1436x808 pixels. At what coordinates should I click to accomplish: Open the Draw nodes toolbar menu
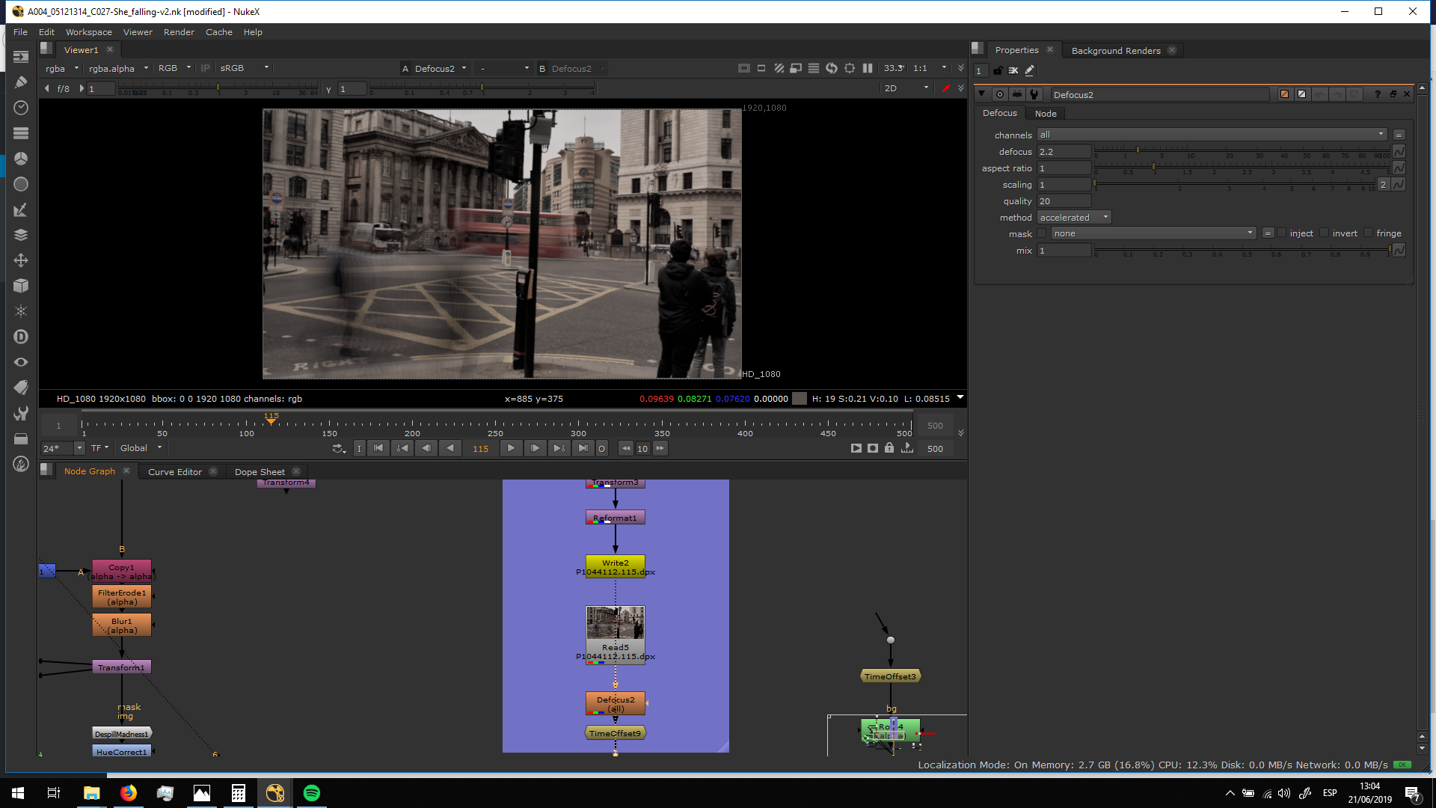(x=21, y=82)
